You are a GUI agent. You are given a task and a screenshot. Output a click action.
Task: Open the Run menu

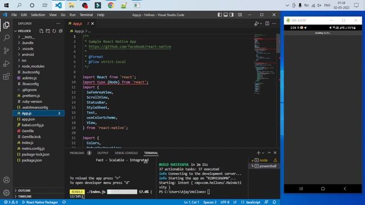tap(72, 15)
